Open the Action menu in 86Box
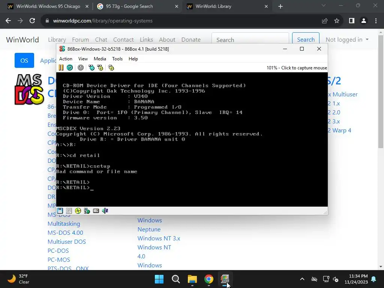This screenshot has width=384, height=288. [x=66, y=59]
